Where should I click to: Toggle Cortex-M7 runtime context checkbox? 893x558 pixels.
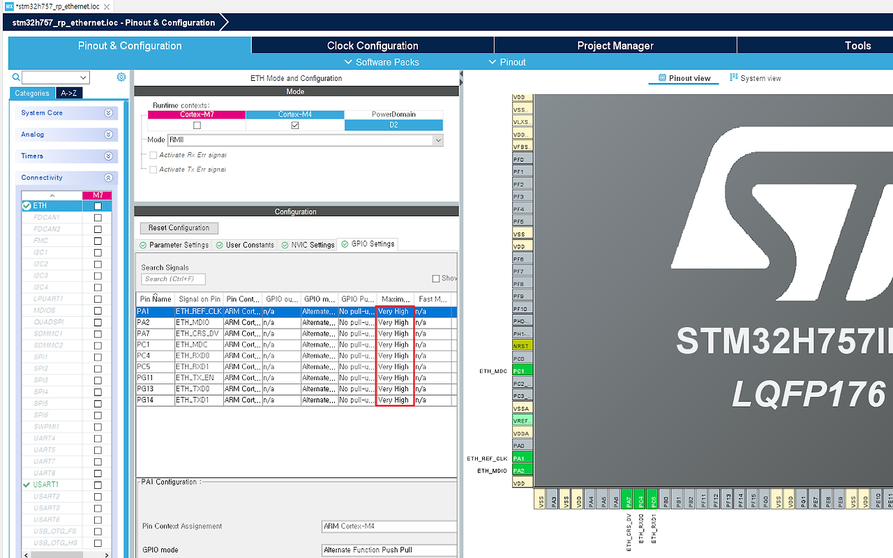tap(197, 126)
